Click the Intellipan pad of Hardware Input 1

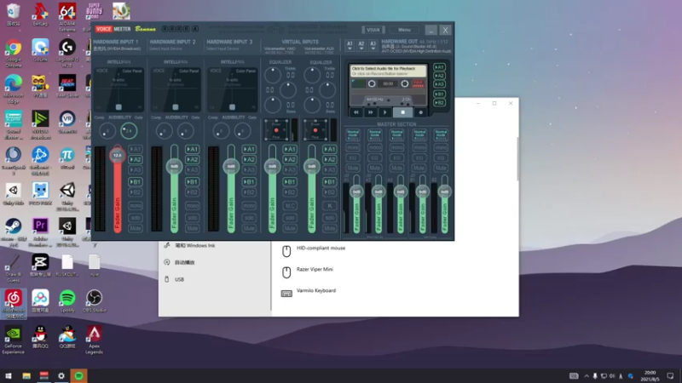pos(118,89)
